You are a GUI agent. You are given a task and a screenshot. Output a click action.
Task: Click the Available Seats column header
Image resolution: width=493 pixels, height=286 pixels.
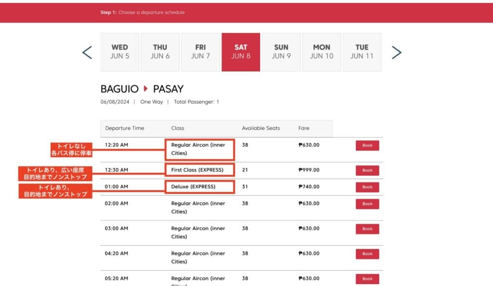260,128
